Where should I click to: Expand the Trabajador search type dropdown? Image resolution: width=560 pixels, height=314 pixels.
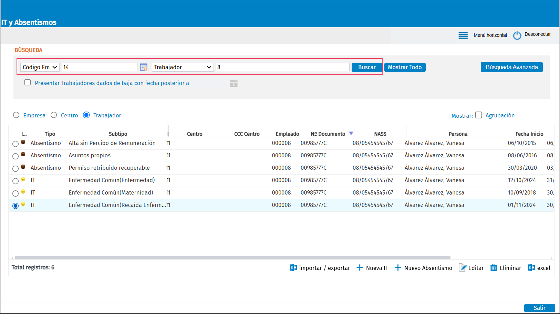[x=183, y=67]
